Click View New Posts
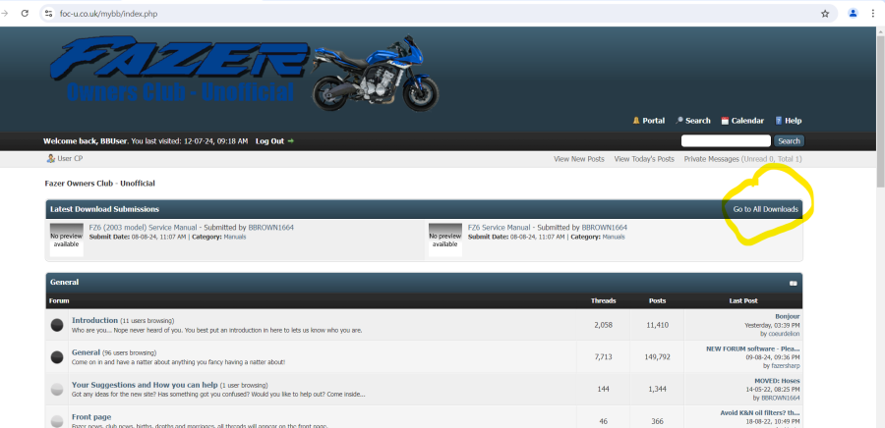 579,159
